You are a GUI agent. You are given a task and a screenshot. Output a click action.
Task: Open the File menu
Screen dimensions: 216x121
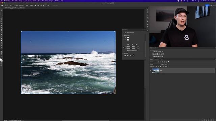coord(13,1)
